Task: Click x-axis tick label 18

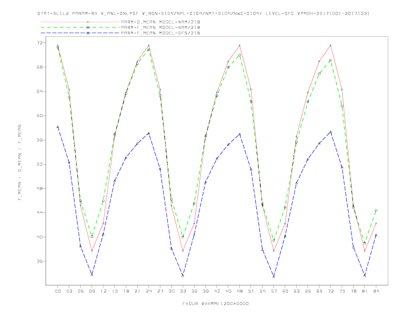Action: (126, 291)
